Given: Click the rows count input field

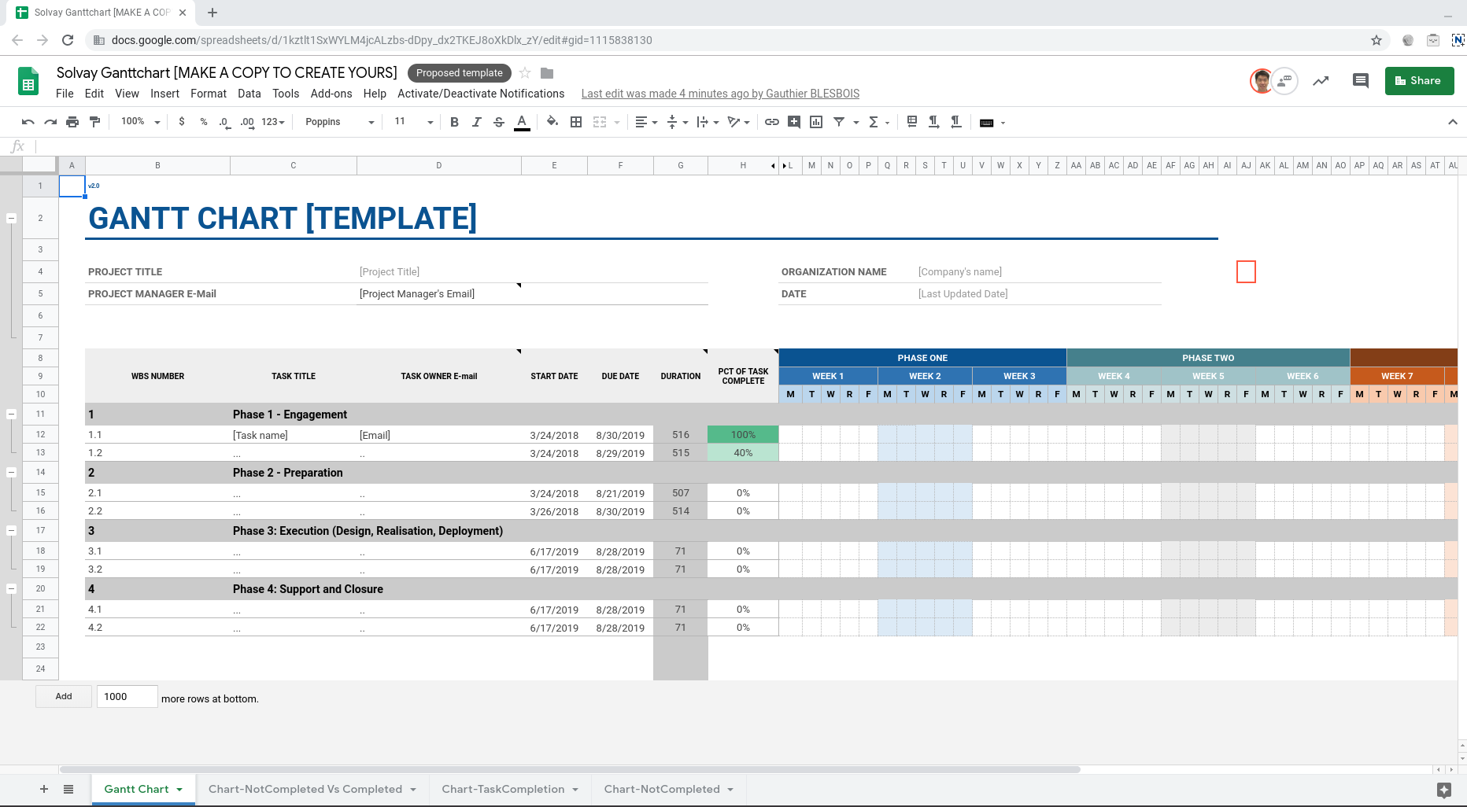Looking at the screenshot, I should [127, 697].
